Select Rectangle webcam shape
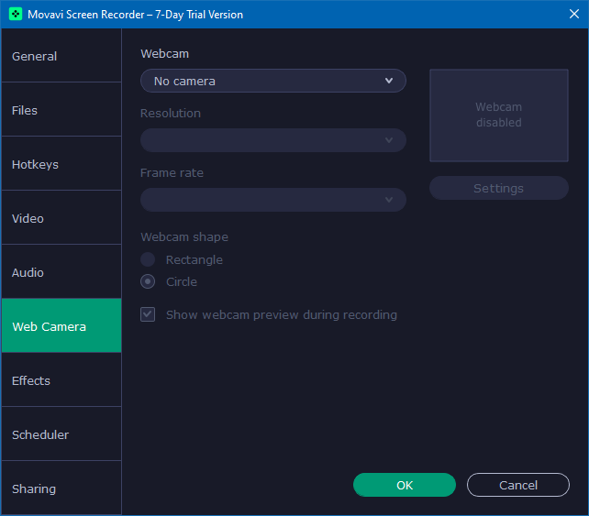Screen dimensions: 589x516 [x=148, y=259]
